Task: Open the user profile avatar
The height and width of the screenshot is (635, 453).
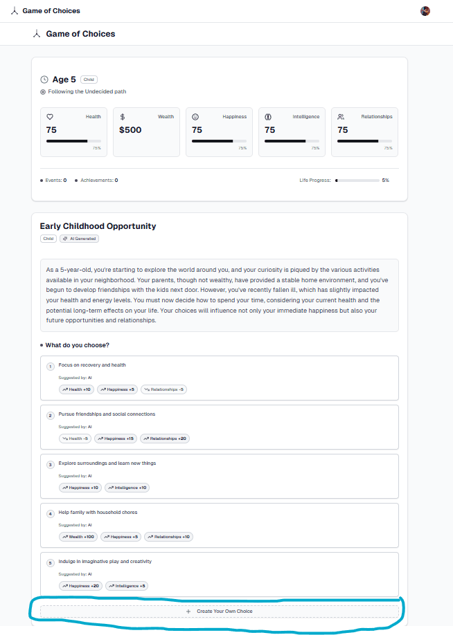Action: pos(425,11)
